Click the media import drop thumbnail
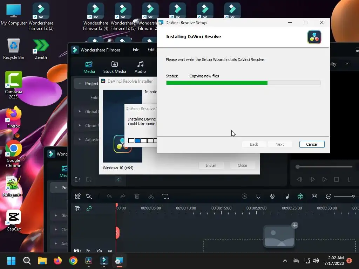Image resolution: width=359 pixels, height=269 pixels. [x=279, y=236]
